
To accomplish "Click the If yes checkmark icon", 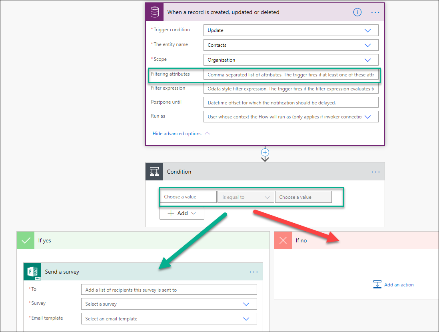I will click(x=26, y=240).
